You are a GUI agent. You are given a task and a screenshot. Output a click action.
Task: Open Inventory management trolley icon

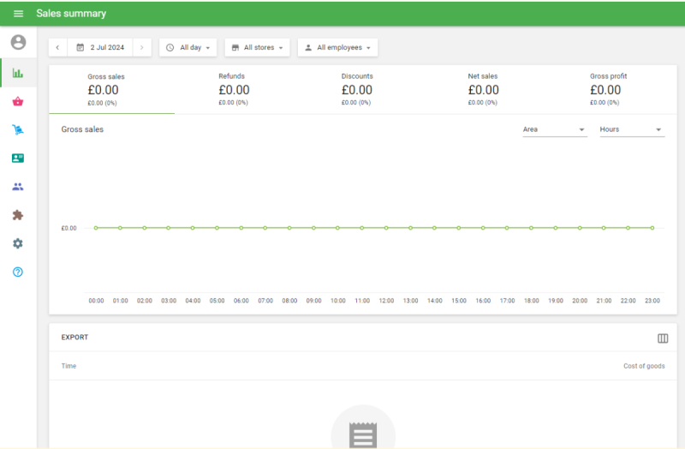click(x=18, y=130)
